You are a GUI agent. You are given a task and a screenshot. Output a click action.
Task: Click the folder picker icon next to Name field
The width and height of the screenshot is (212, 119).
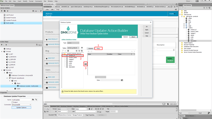pos(33,100)
